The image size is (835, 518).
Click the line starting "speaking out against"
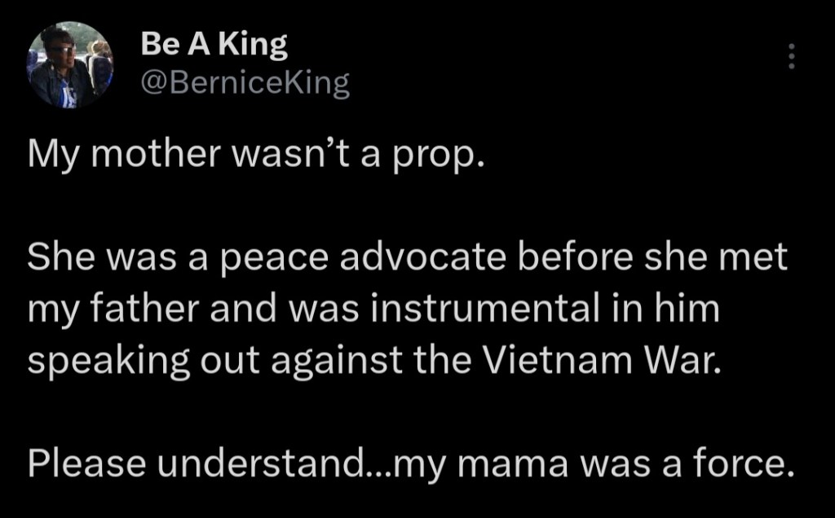pyautogui.click(x=375, y=362)
